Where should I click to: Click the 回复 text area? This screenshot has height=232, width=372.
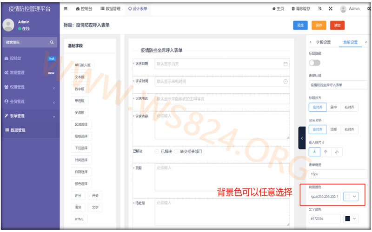coord(222,178)
